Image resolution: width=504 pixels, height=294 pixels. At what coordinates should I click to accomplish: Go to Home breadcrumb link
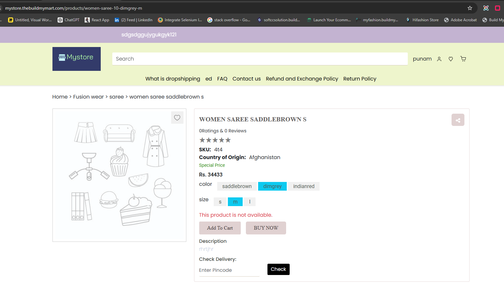(x=60, y=97)
